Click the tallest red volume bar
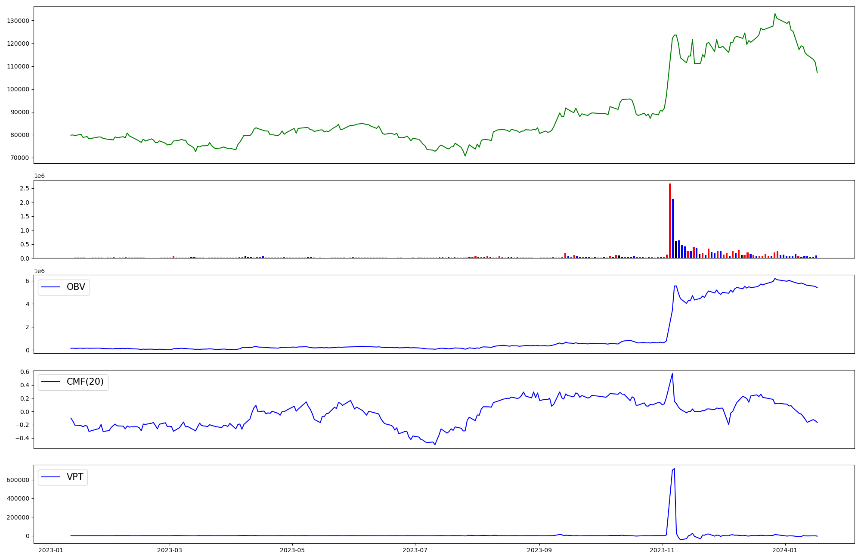Image resolution: width=861 pixels, height=560 pixels. (670, 220)
